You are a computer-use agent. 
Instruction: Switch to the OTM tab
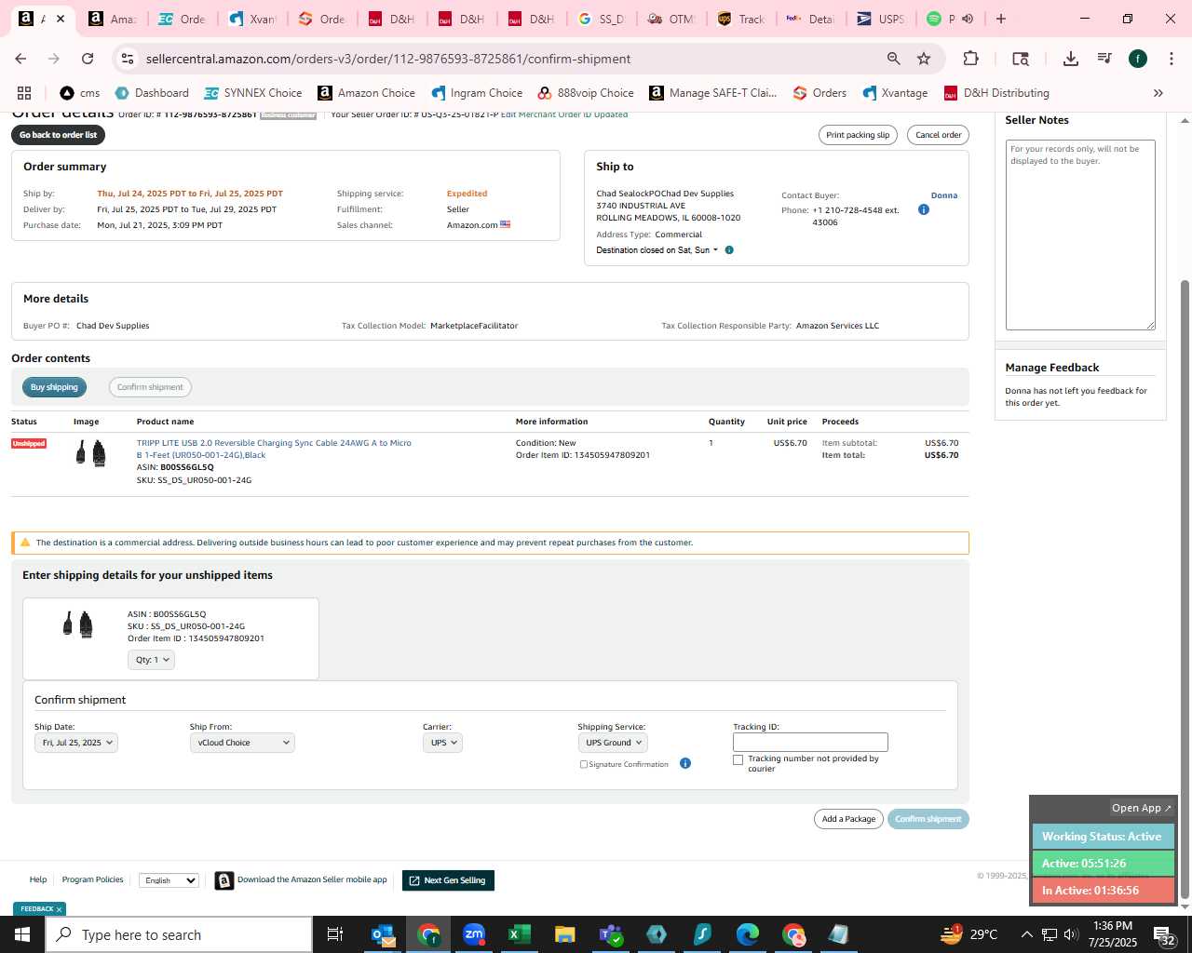(x=670, y=19)
